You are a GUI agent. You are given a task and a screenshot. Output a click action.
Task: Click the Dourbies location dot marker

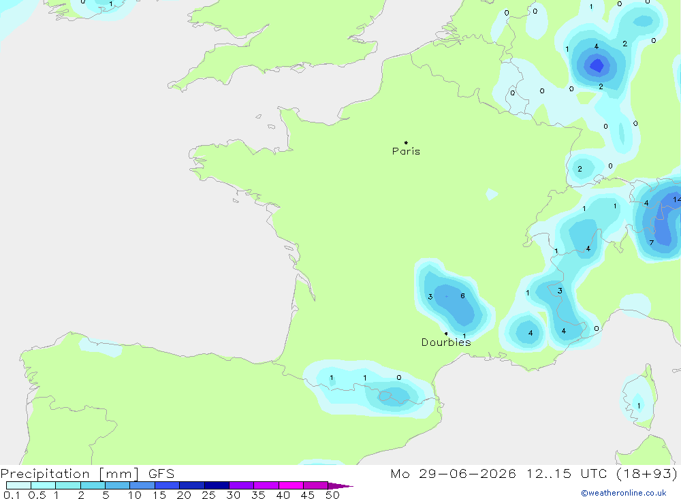(x=446, y=334)
